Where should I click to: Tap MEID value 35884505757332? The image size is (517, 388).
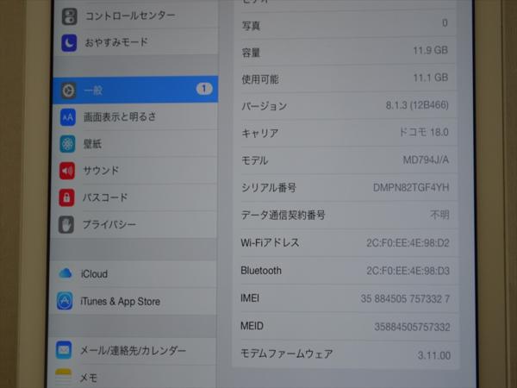coord(412,327)
